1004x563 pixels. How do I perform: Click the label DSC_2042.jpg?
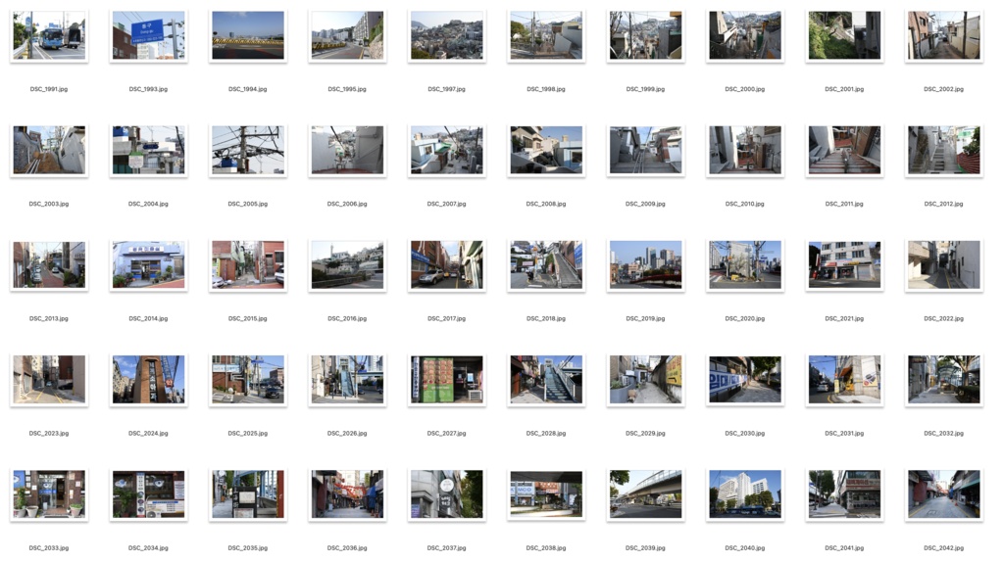[944, 548]
